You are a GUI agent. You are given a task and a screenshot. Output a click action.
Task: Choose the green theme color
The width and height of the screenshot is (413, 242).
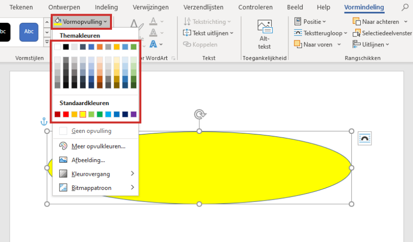(134, 46)
